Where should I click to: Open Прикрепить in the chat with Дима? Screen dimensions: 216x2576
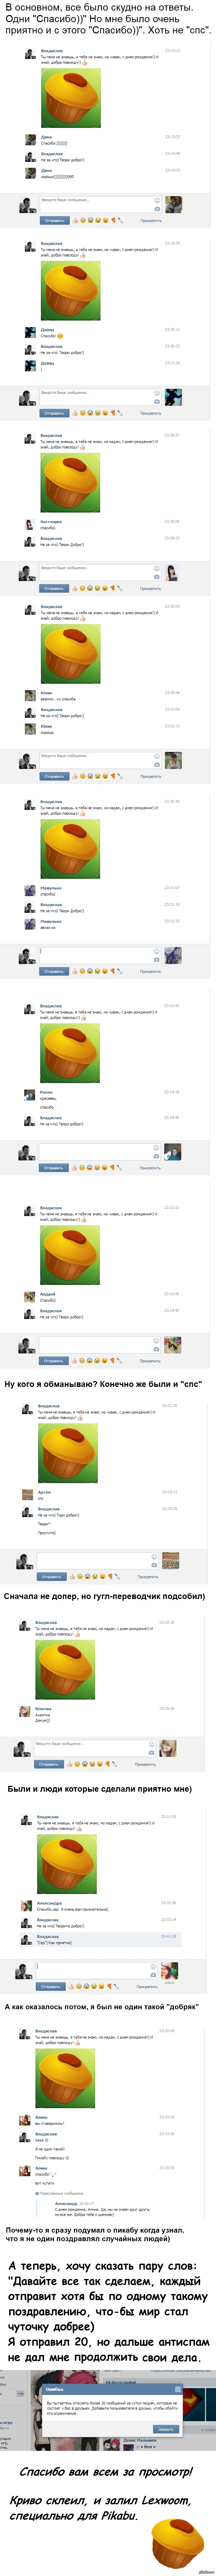coord(150,220)
